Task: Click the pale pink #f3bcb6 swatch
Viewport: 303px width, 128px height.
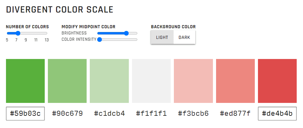Action: pos(193,81)
